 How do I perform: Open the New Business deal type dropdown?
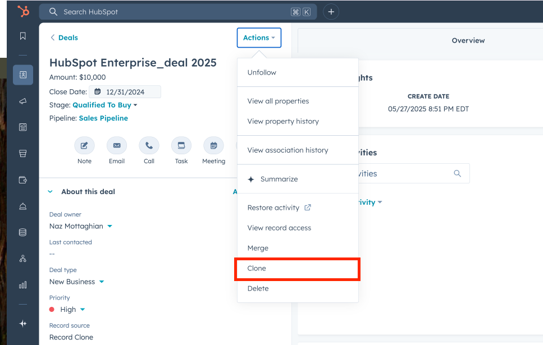pyautogui.click(x=76, y=282)
